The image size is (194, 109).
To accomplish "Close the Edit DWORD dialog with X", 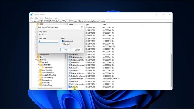I will (x=82, y=27).
